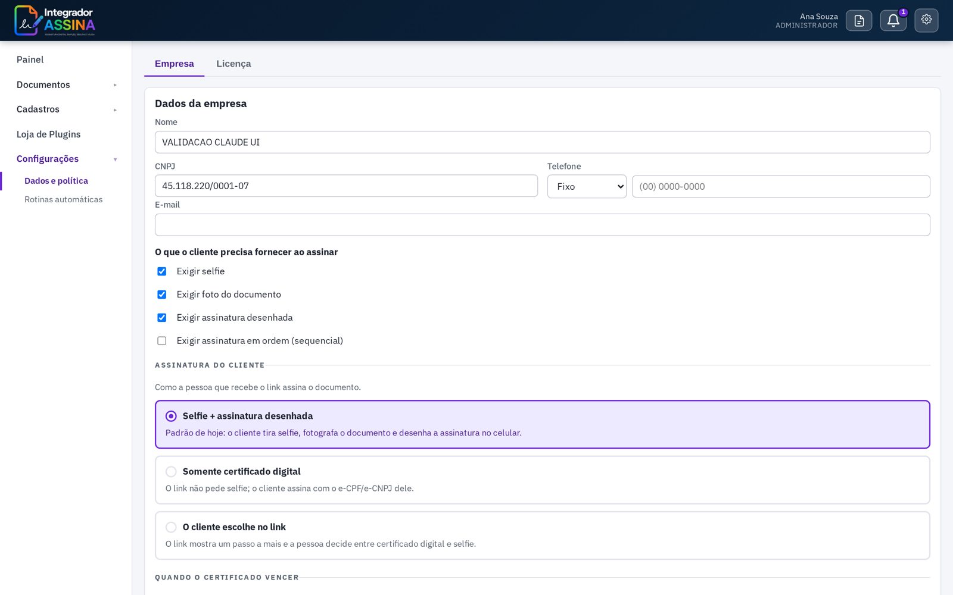953x595 pixels.
Task: Open Dados e política submenu item
Action: (56, 181)
